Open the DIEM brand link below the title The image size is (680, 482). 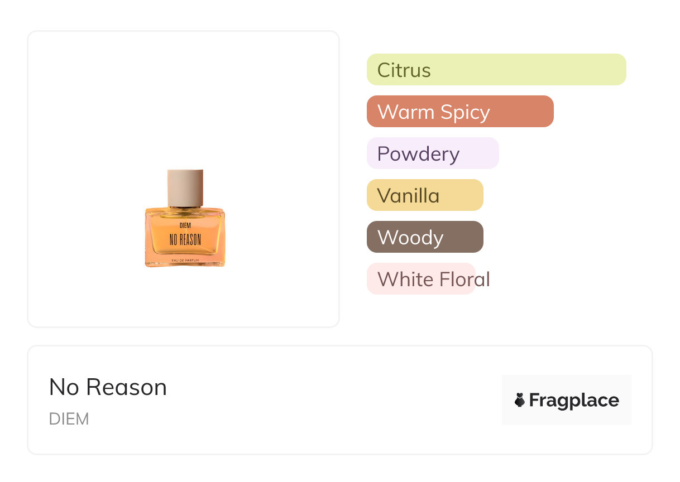tap(69, 419)
